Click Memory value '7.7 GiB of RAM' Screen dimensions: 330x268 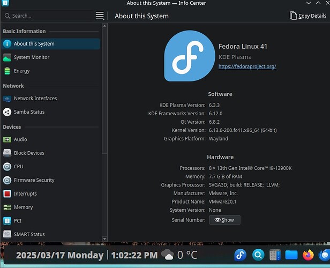(225, 177)
